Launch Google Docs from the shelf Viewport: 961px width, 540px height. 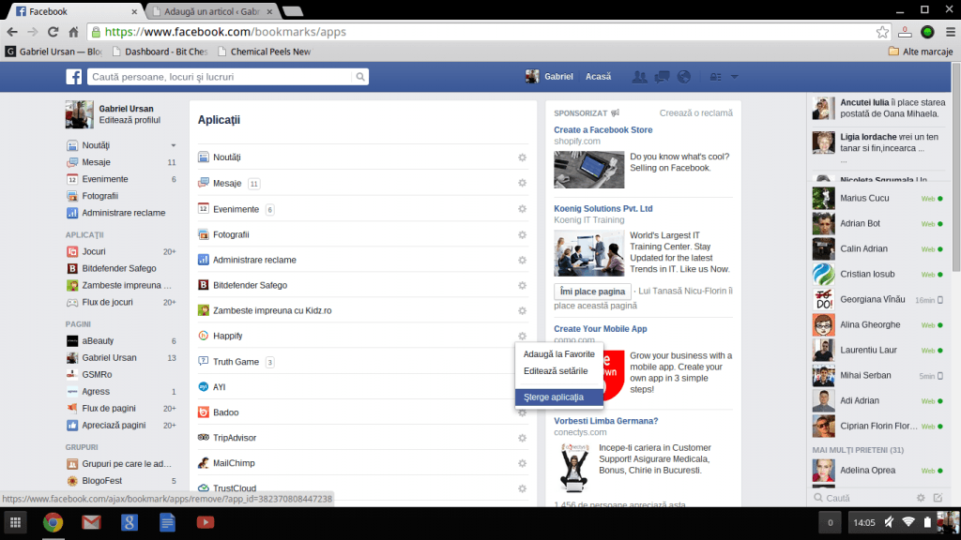click(x=167, y=522)
